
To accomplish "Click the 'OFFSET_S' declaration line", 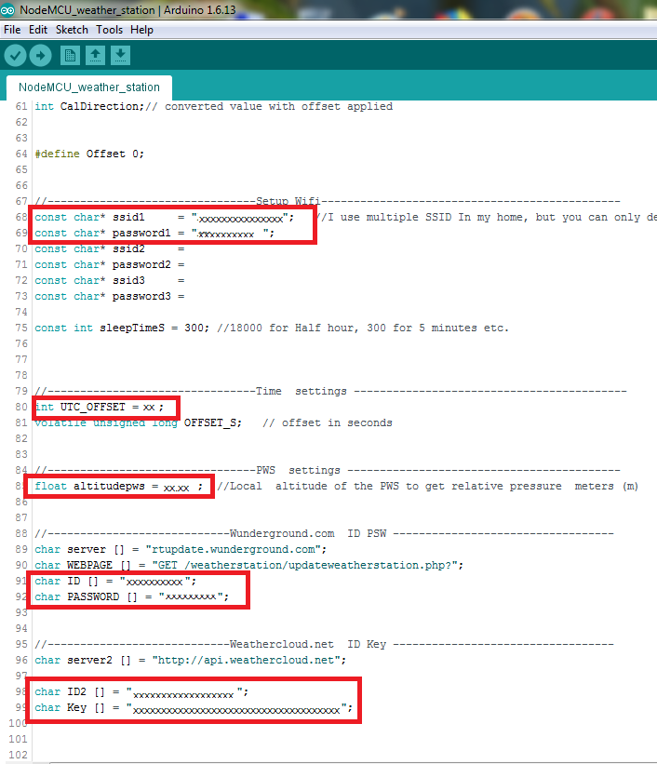I will [x=213, y=422].
